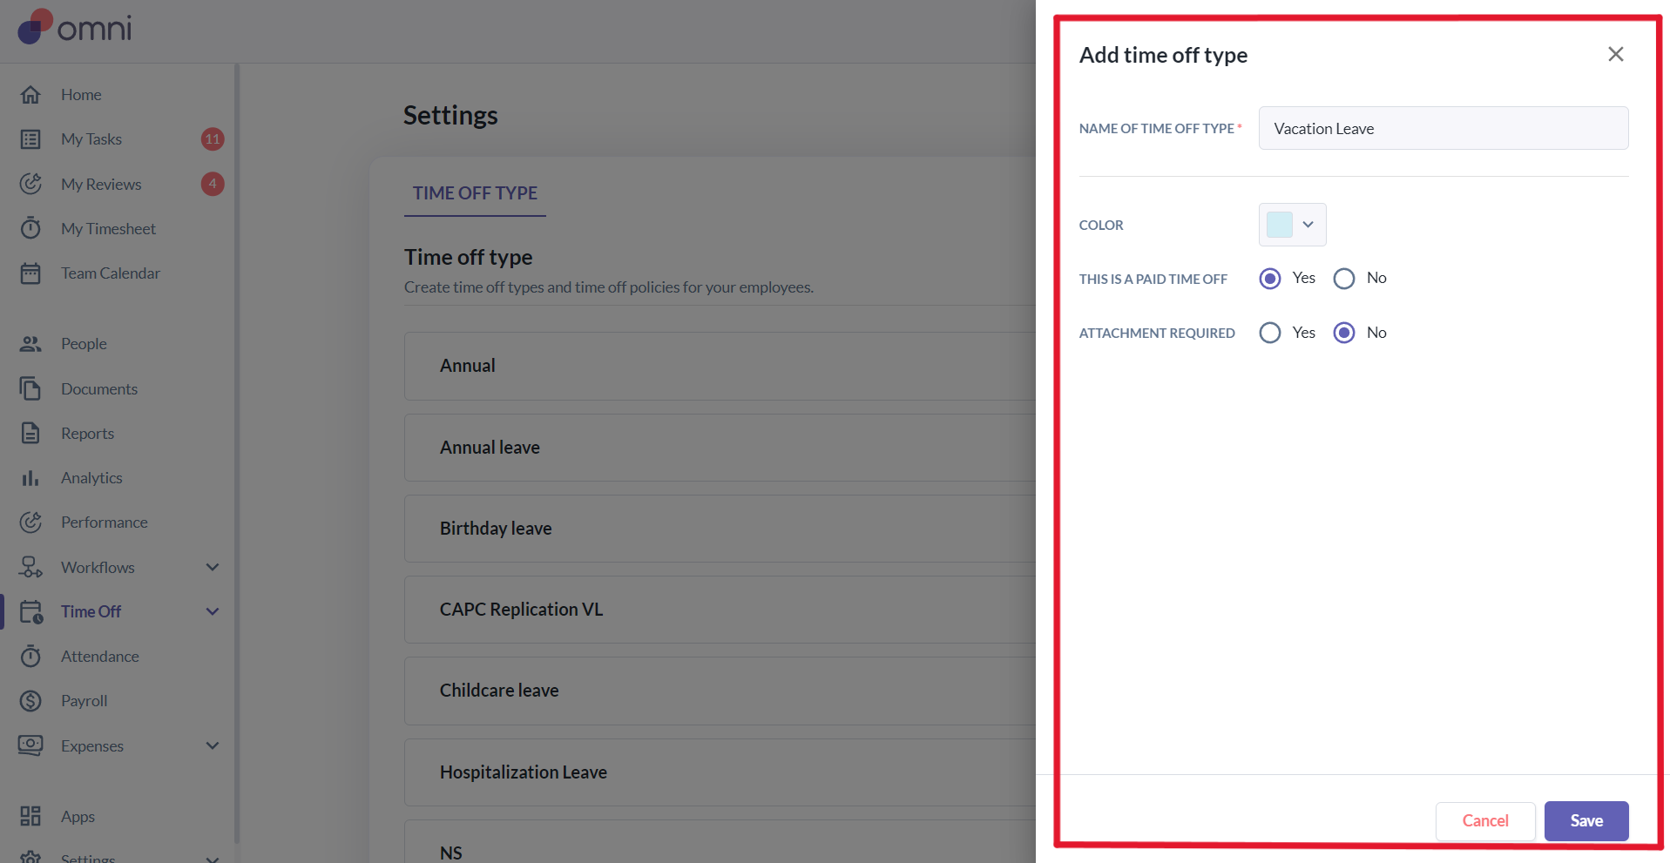Click the Workflows icon
Screen dimensions: 1670x863
[30, 567]
